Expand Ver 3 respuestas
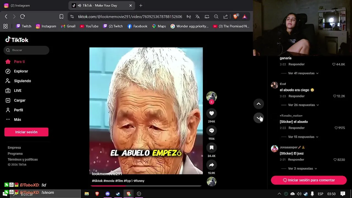Screen dimensions: 352x198 [302, 168]
